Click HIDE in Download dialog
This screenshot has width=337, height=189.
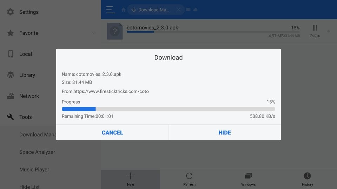click(225, 133)
